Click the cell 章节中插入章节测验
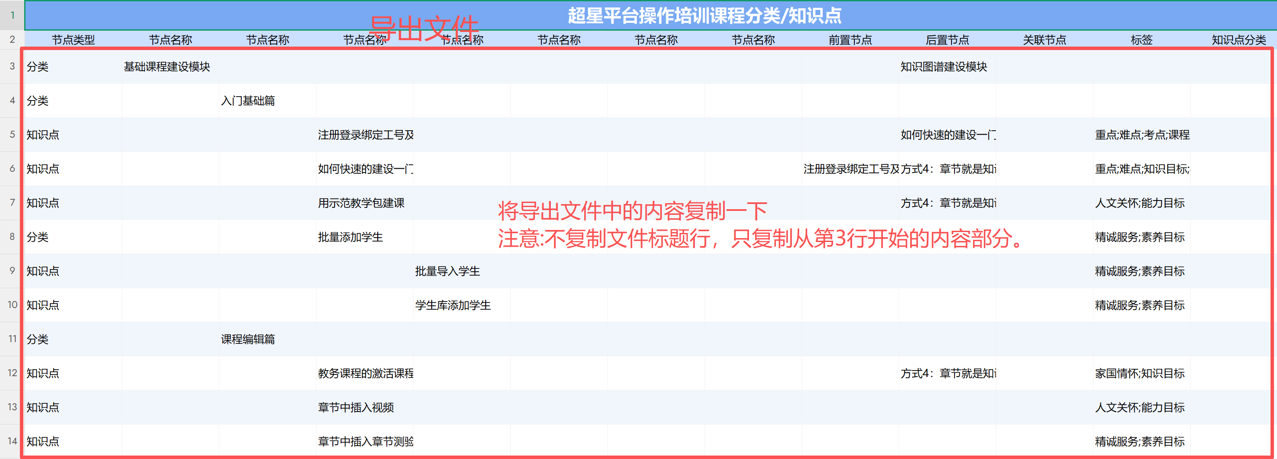The height and width of the screenshot is (459, 1277). 366,442
